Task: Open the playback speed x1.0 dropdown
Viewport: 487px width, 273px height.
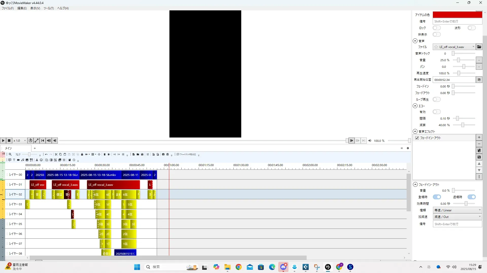Action: (x=20, y=141)
